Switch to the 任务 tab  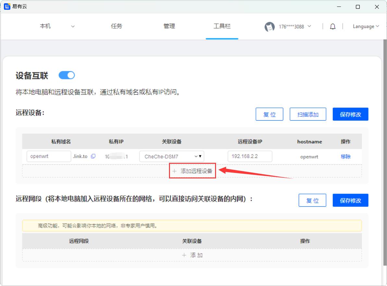(x=116, y=26)
